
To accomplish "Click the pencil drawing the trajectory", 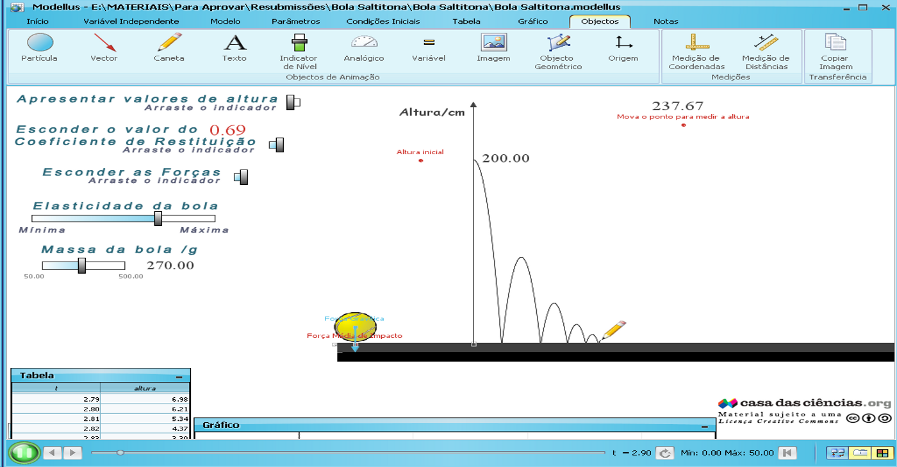I will tap(613, 331).
